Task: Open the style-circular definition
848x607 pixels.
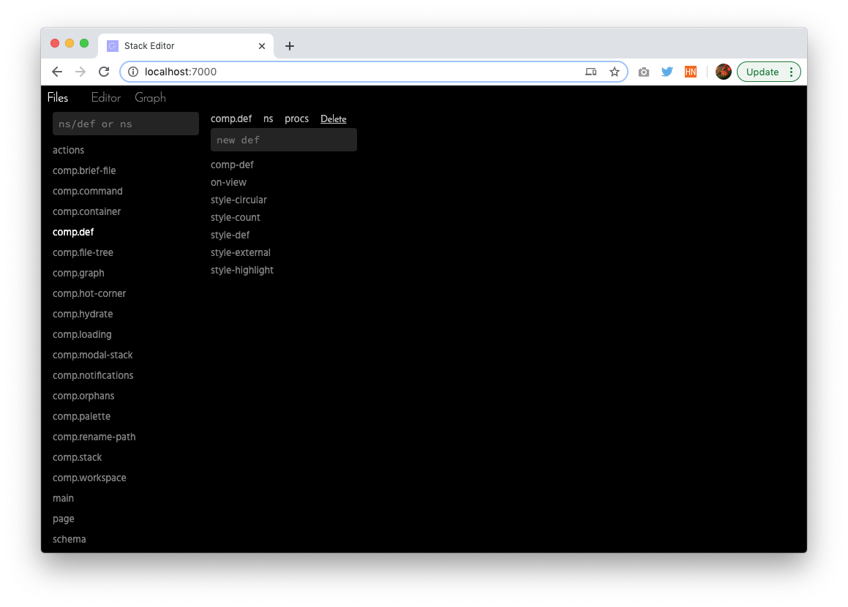Action: click(x=239, y=200)
